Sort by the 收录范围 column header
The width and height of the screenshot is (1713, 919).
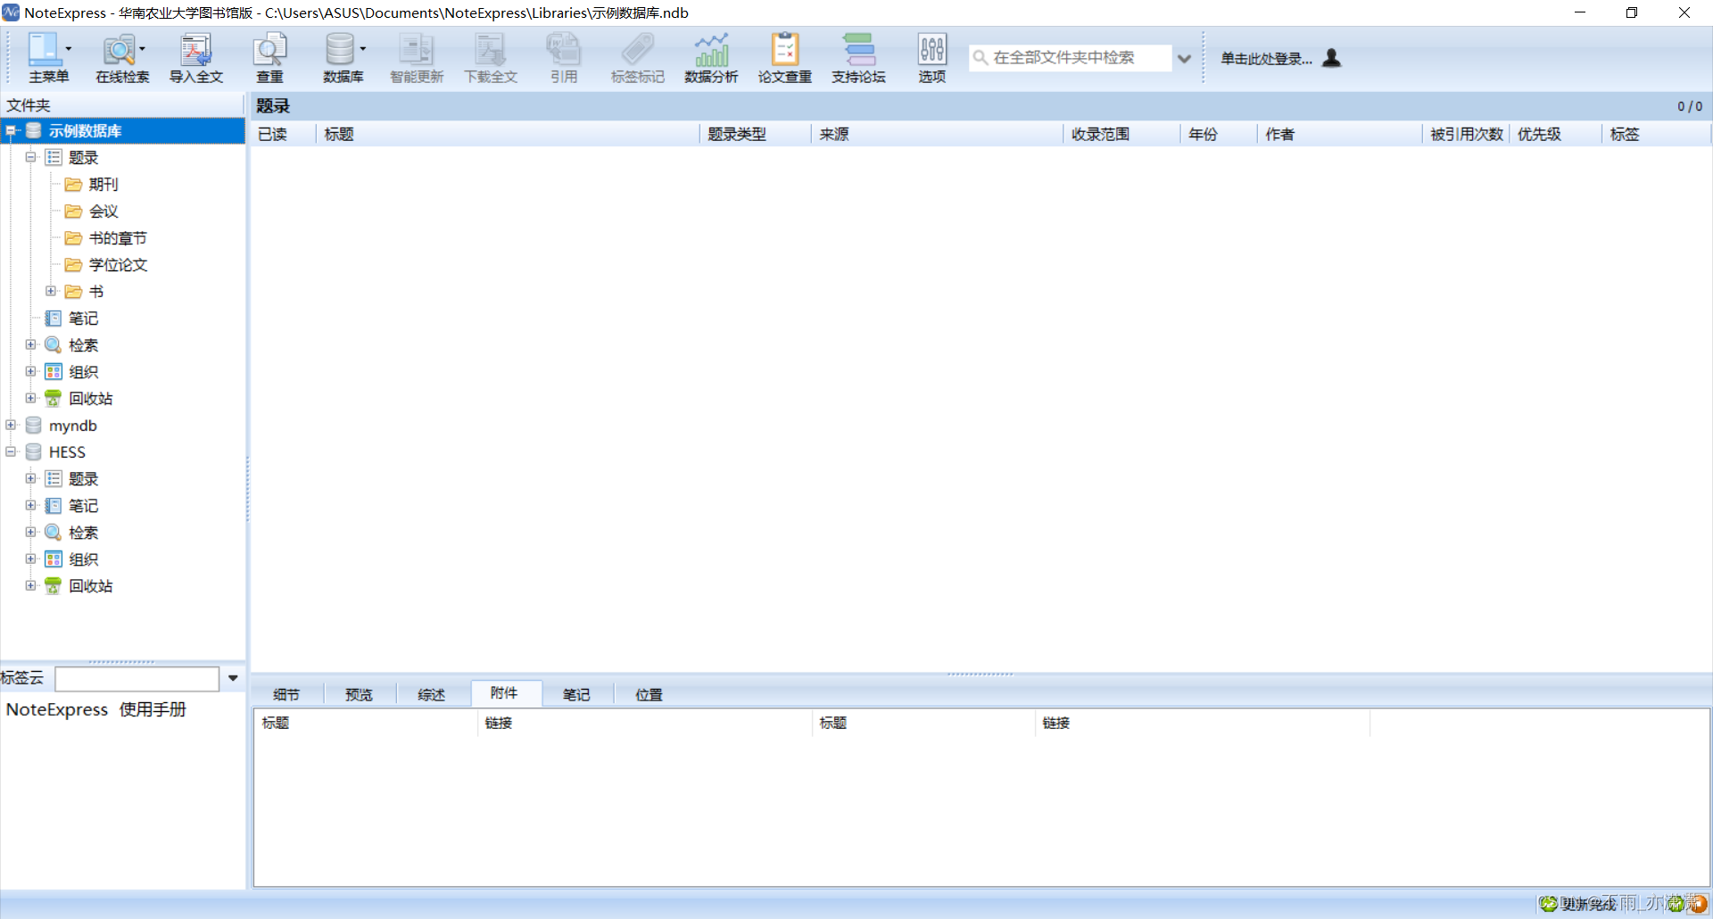pyautogui.click(x=1121, y=134)
